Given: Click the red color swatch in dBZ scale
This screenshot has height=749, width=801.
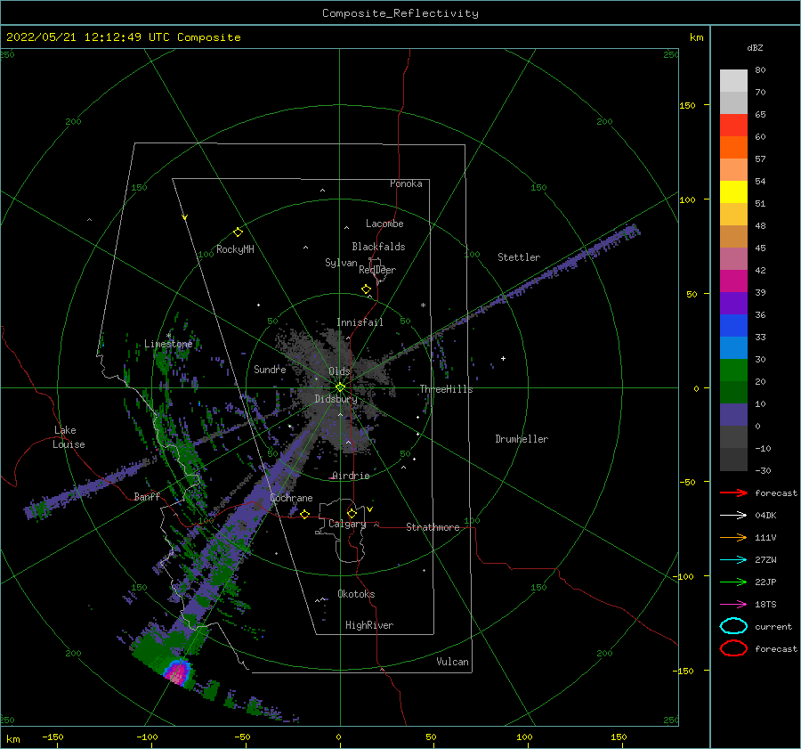Looking at the screenshot, I should pyautogui.click(x=733, y=125).
